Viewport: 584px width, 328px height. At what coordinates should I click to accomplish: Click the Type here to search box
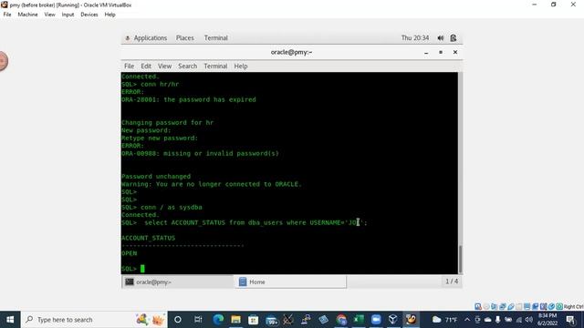point(95,320)
